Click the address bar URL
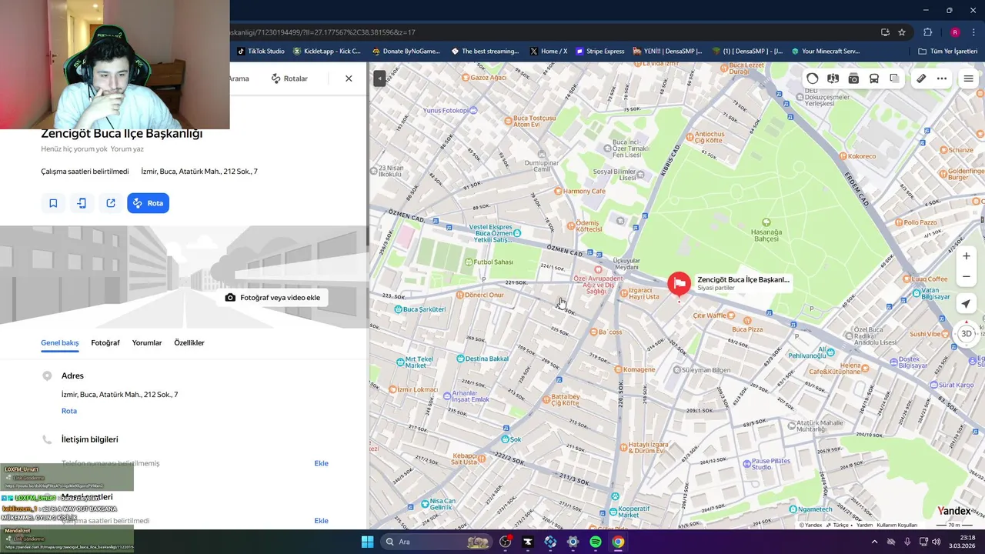The height and width of the screenshot is (554, 985). (323, 32)
